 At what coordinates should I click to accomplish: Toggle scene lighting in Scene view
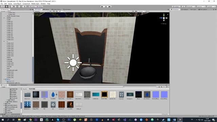54,11
